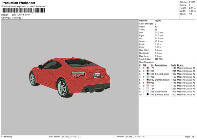Select the Super White swatch in stop 9
The image size is (197, 139).
tap(148, 91)
